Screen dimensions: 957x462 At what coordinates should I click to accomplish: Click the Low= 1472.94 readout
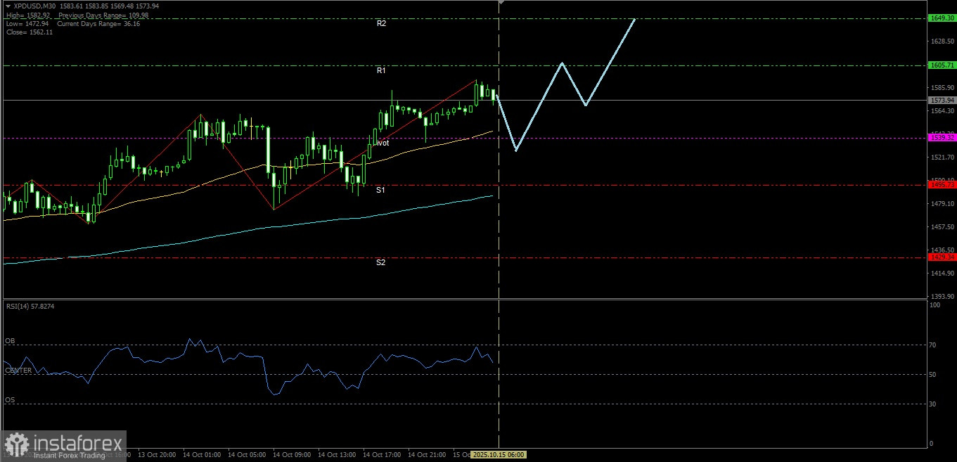point(26,24)
